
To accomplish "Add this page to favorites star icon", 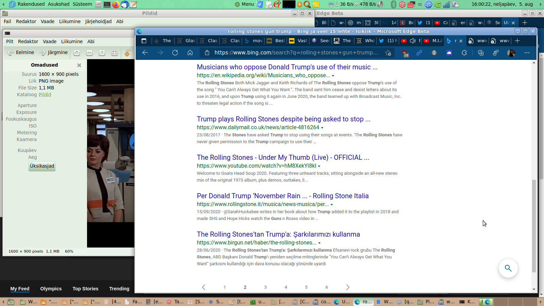I will (x=388, y=53).
